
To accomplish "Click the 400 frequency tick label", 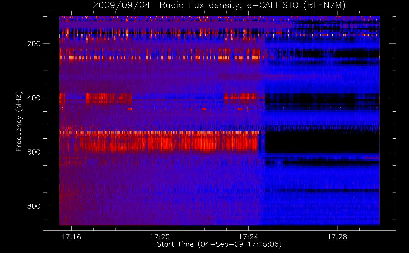I will click(x=34, y=98).
